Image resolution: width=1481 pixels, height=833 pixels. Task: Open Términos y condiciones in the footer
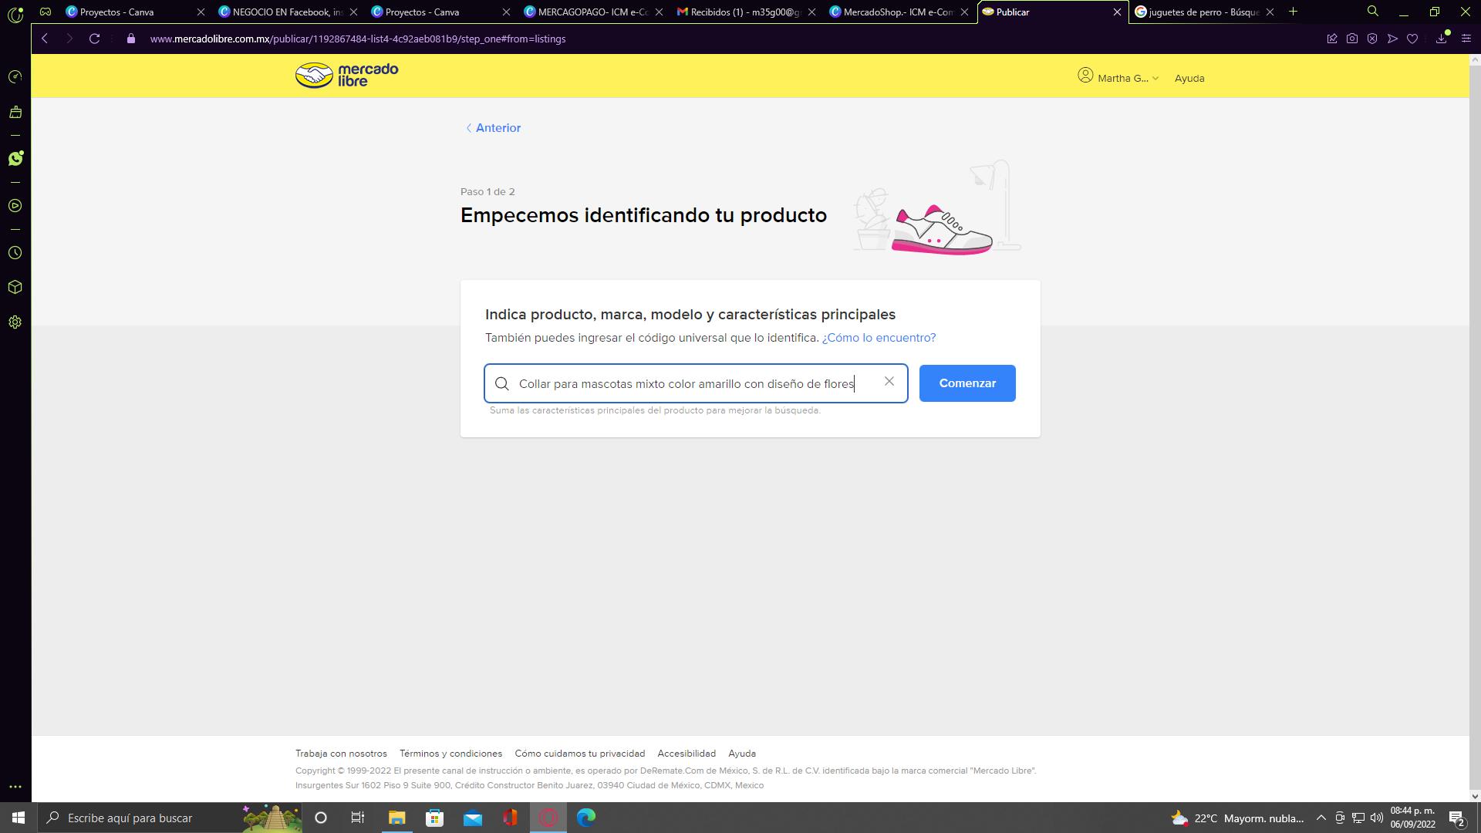pos(450,754)
